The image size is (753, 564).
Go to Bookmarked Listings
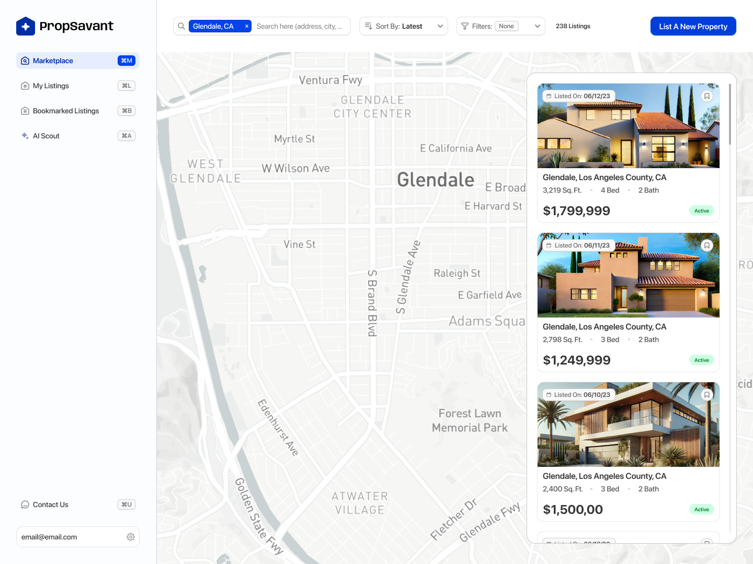[x=66, y=111]
